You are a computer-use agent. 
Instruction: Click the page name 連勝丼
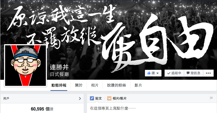[x=59, y=67]
